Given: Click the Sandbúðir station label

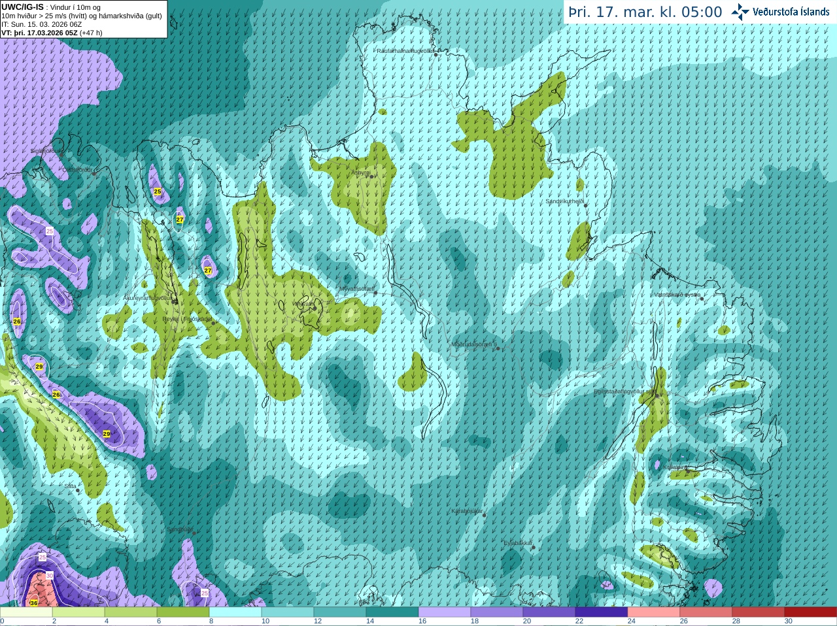Looking at the screenshot, I should pyautogui.click(x=179, y=529).
